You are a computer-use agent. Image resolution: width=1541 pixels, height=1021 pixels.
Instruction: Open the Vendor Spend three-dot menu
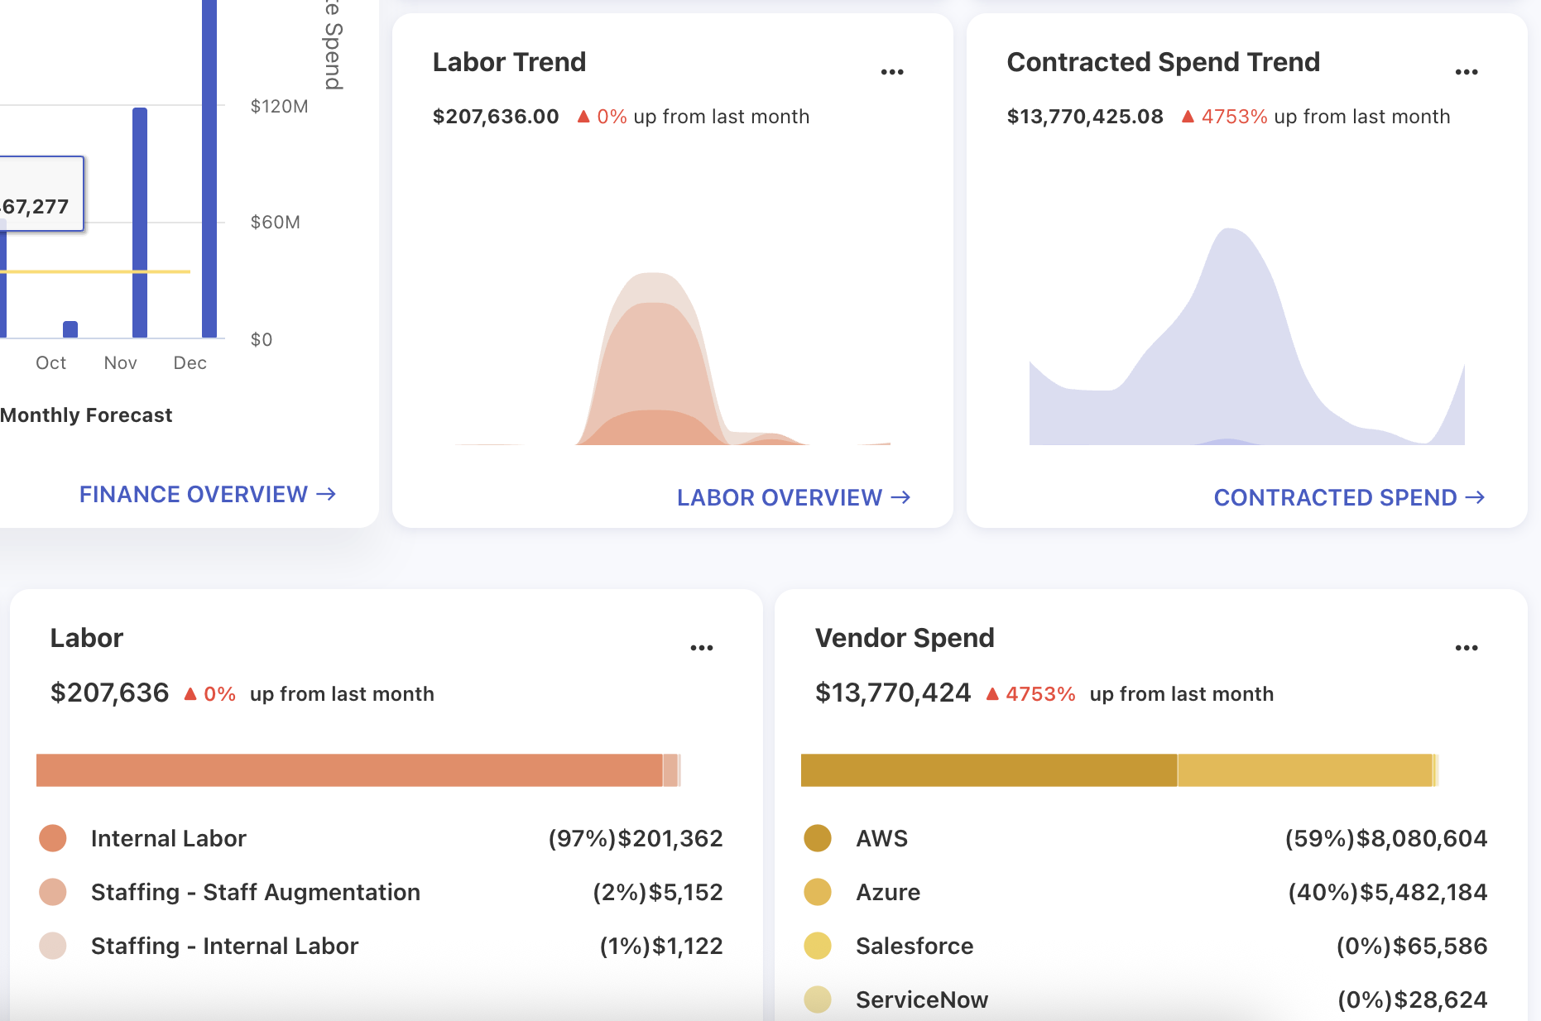point(1466,648)
